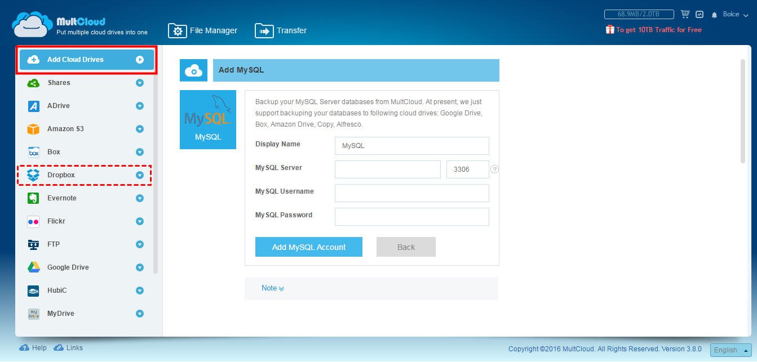Viewport: 757px width, 362px height.
Task: Click the ADrive icon
Action: 33,106
